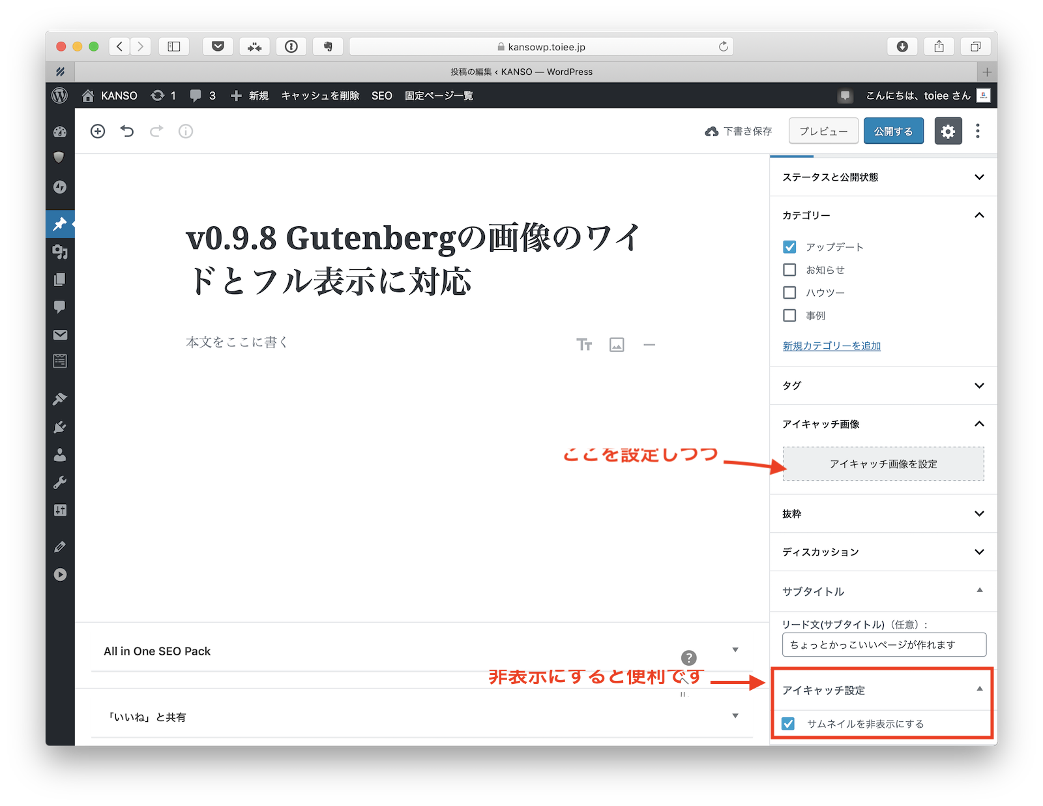The image size is (1043, 806).
Task: Open 新規 menu in admin bar
Action: (250, 95)
